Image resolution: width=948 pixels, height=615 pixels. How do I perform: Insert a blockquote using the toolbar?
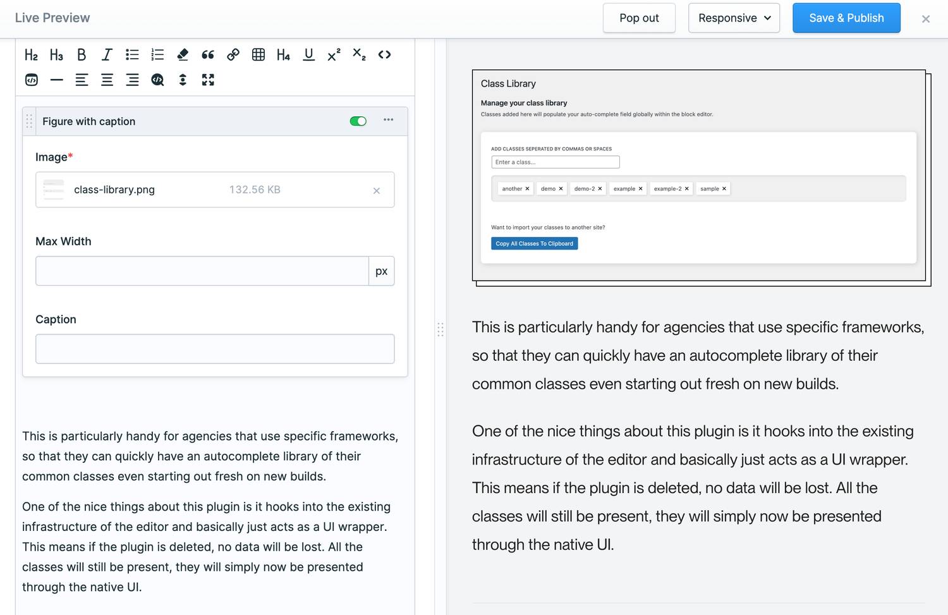(208, 55)
